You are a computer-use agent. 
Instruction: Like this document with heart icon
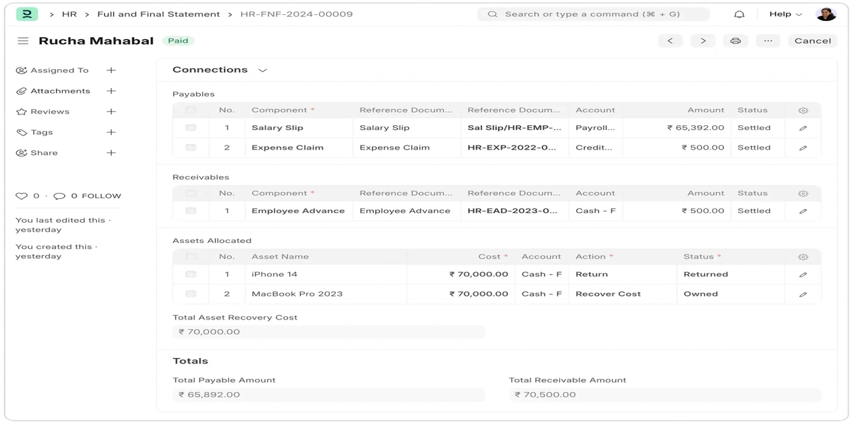pyautogui.click(x=22, y=196)
